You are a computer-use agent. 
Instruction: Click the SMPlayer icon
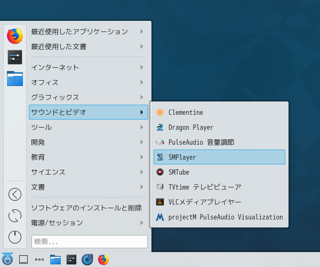(160, 157)
